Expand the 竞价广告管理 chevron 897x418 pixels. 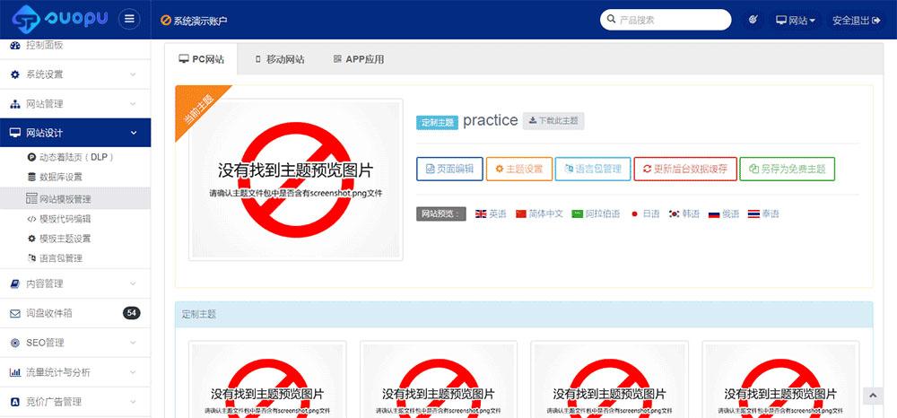click(133, 402)
